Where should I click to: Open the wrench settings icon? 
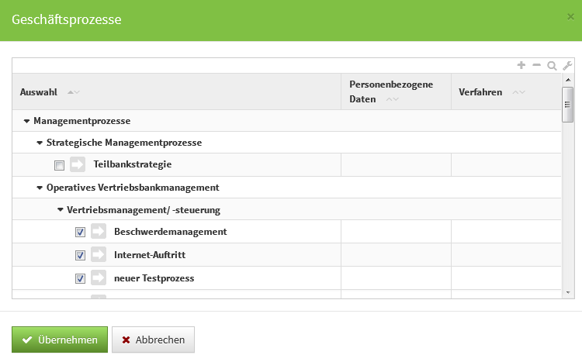tap(567, 66)
